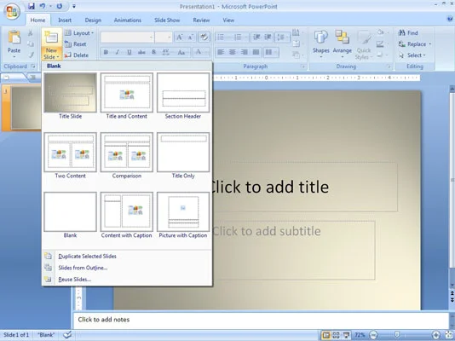
Task: Open the Insert ribbon tab
Action: click(65, 20)
